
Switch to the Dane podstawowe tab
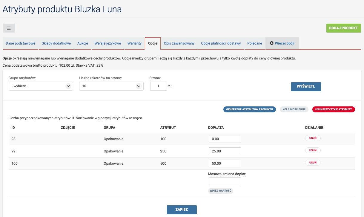pos(21,43)
